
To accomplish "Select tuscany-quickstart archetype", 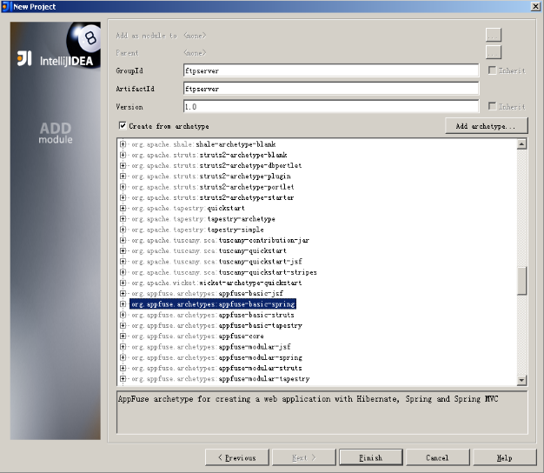I will coord(209,251).
